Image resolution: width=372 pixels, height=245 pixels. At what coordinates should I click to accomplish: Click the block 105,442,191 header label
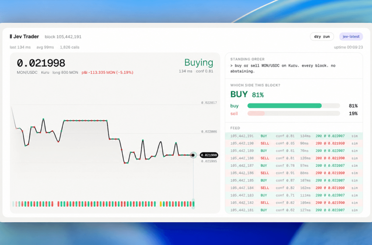63,37
